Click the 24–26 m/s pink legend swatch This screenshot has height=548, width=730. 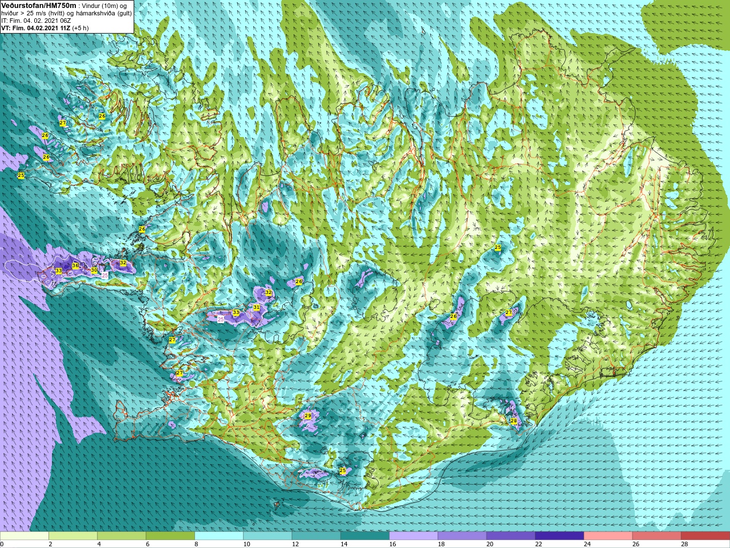pos(608,536)
